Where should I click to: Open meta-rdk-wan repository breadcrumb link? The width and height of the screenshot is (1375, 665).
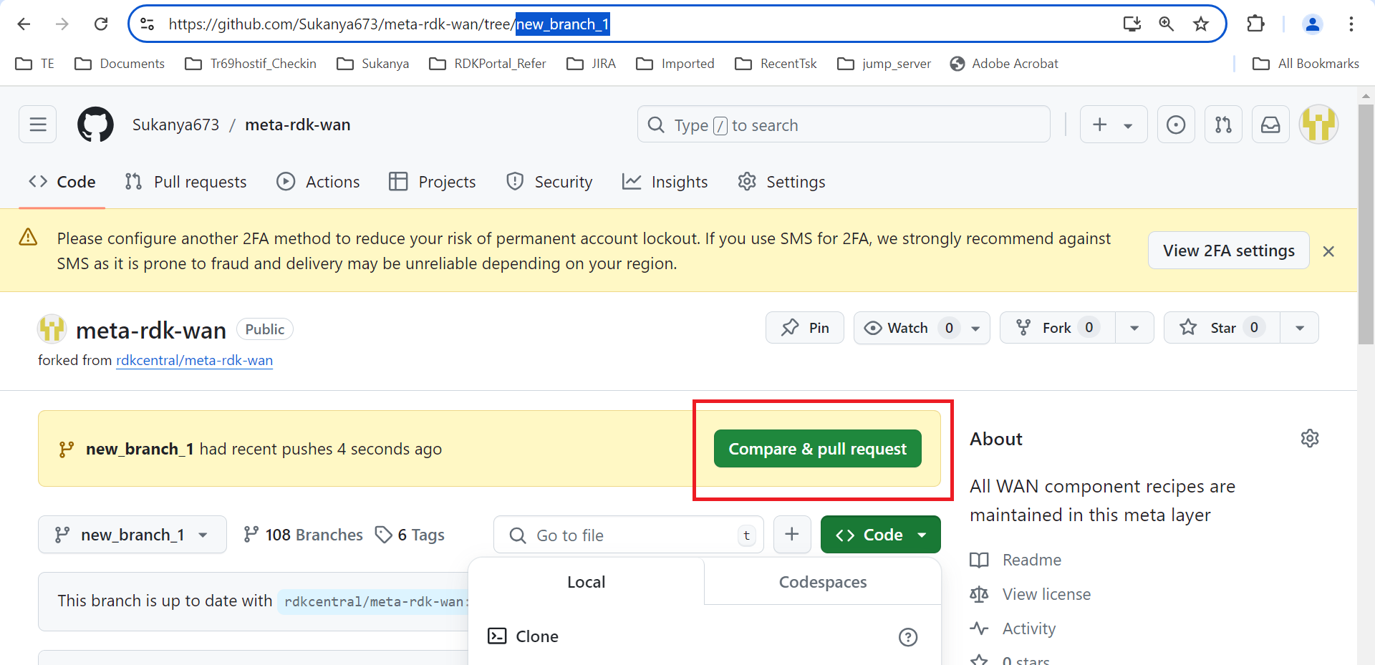click(x=298, y=125)
